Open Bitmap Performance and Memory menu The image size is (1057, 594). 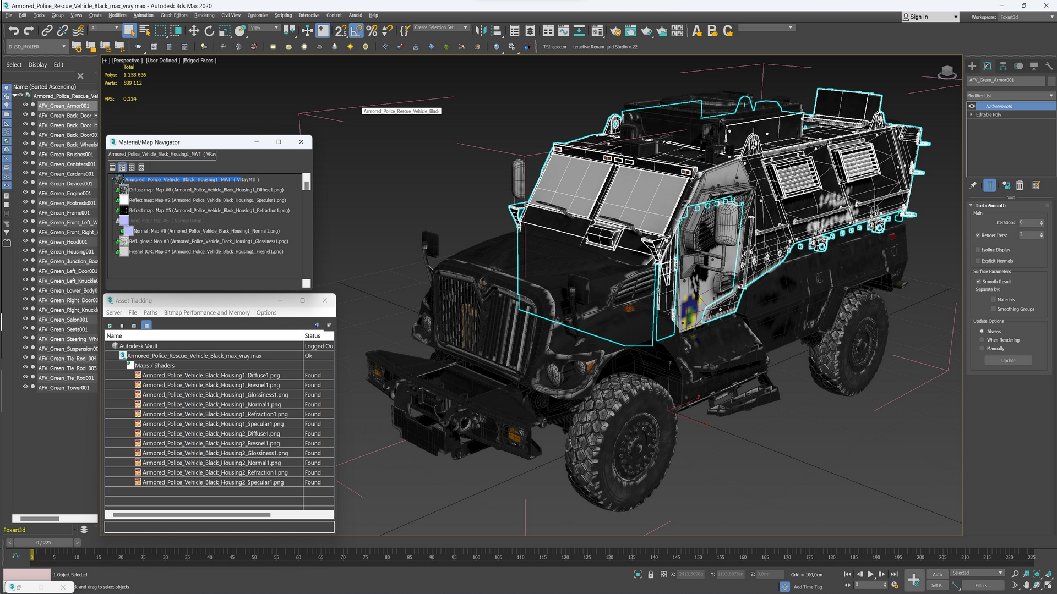coord(207,312)
